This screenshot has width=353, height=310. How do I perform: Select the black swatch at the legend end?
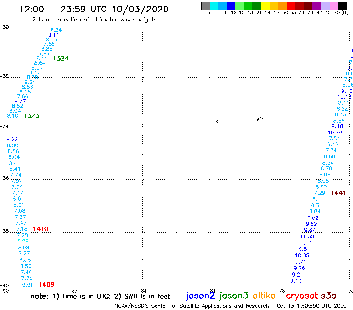pyautogui.click(x=342, y=6)
